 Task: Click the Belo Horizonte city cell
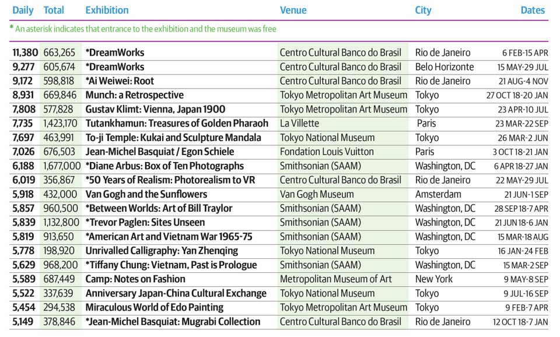(444, 66)
